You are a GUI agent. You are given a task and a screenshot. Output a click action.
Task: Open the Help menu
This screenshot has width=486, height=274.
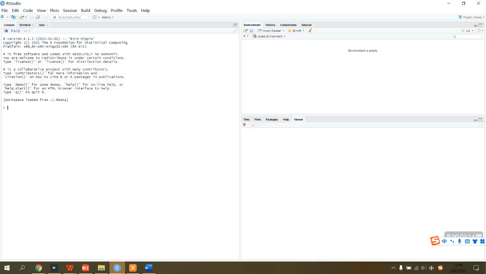[x=145, y=10]
